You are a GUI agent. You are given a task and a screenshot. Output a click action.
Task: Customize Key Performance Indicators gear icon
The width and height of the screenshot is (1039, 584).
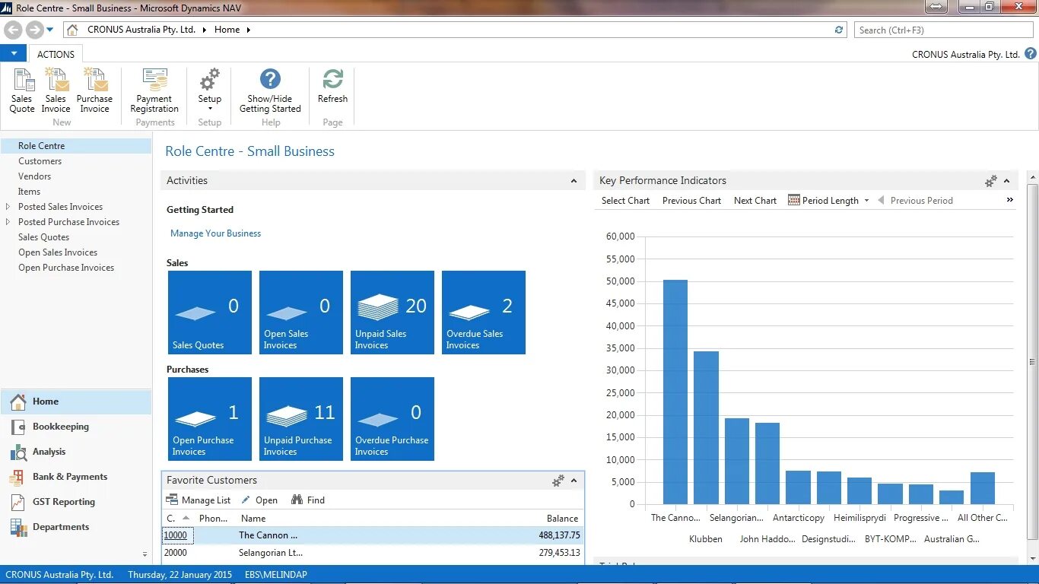click(x=990, y=181)
